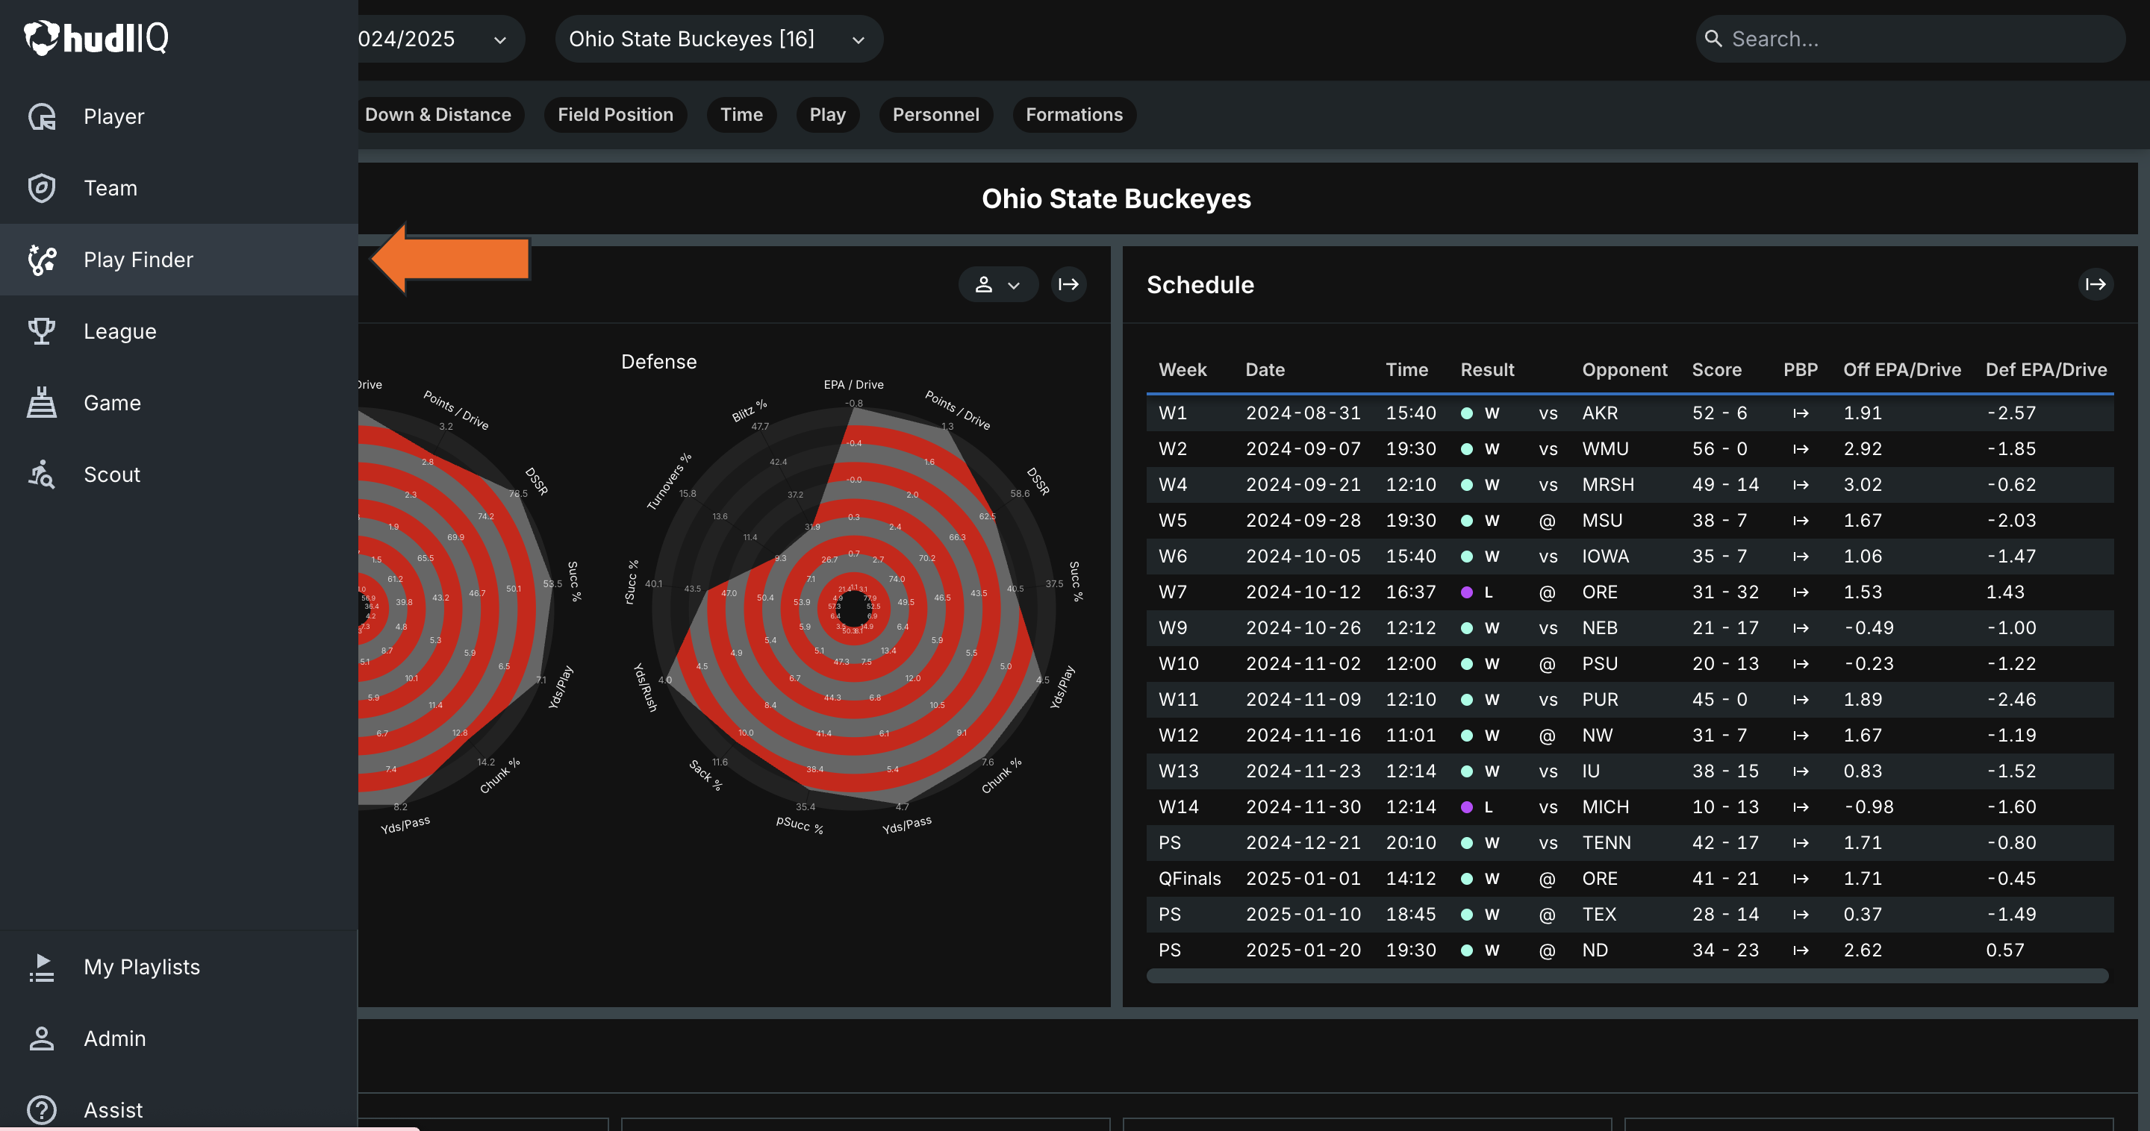Screen dimensions: 2150x1131
Task: Select the Field Position filter tab
Action: click(x=615, y=115)
